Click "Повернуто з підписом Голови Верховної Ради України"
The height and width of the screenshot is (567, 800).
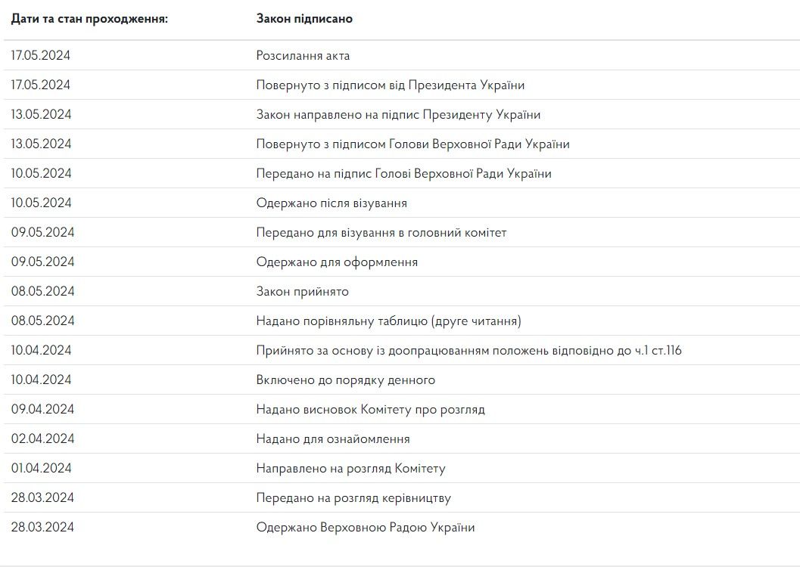click(412, 144)
